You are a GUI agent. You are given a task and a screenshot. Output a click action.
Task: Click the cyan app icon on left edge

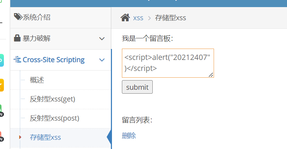pyautogui.click(x=2, y=60)
